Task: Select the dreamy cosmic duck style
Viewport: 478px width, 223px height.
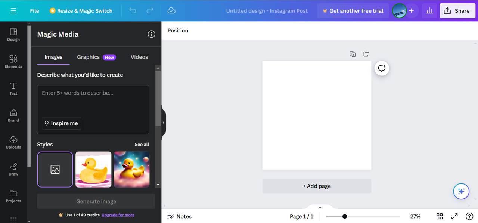Action: [x=131, y=170]
